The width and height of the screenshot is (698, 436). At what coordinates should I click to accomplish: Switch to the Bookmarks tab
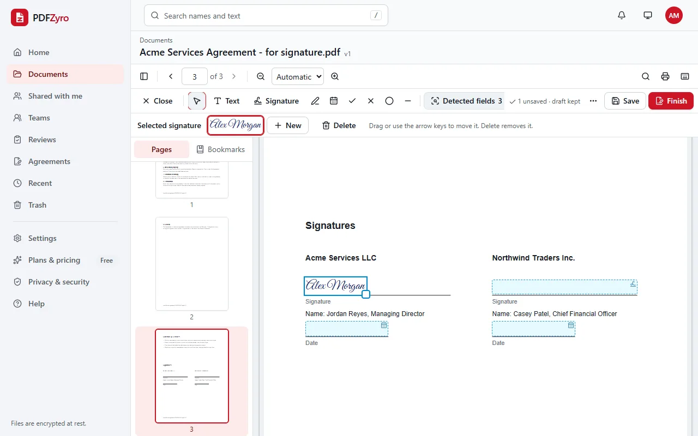[x=220, y=149]
